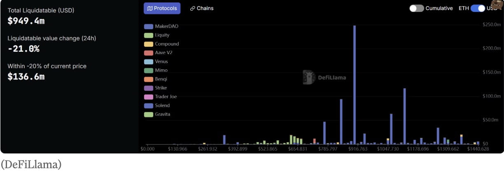
Task: Click the Benqi legend label
Action: tap(161, 79)
